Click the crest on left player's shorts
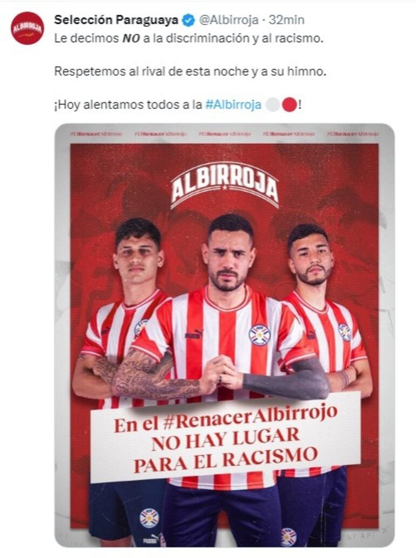Viewport: 416px width, 558px height. pos(149,518)
